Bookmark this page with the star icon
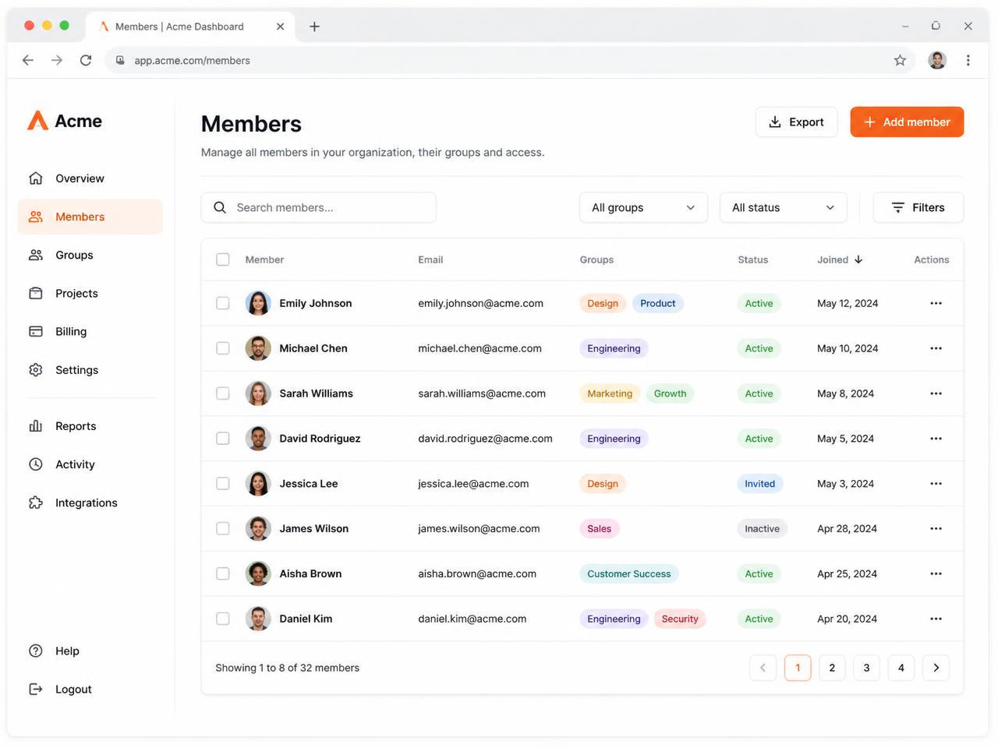 click(x=900, y=60)
